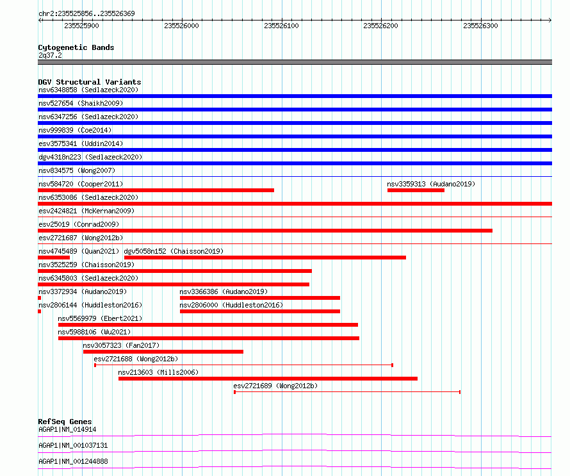
Task: Click the RefSeq Genes track title
Action: [x=65, y=422]
